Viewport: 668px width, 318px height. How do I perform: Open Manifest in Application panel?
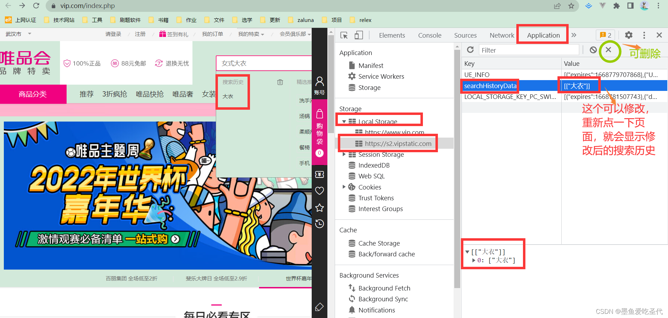[371, 65]
